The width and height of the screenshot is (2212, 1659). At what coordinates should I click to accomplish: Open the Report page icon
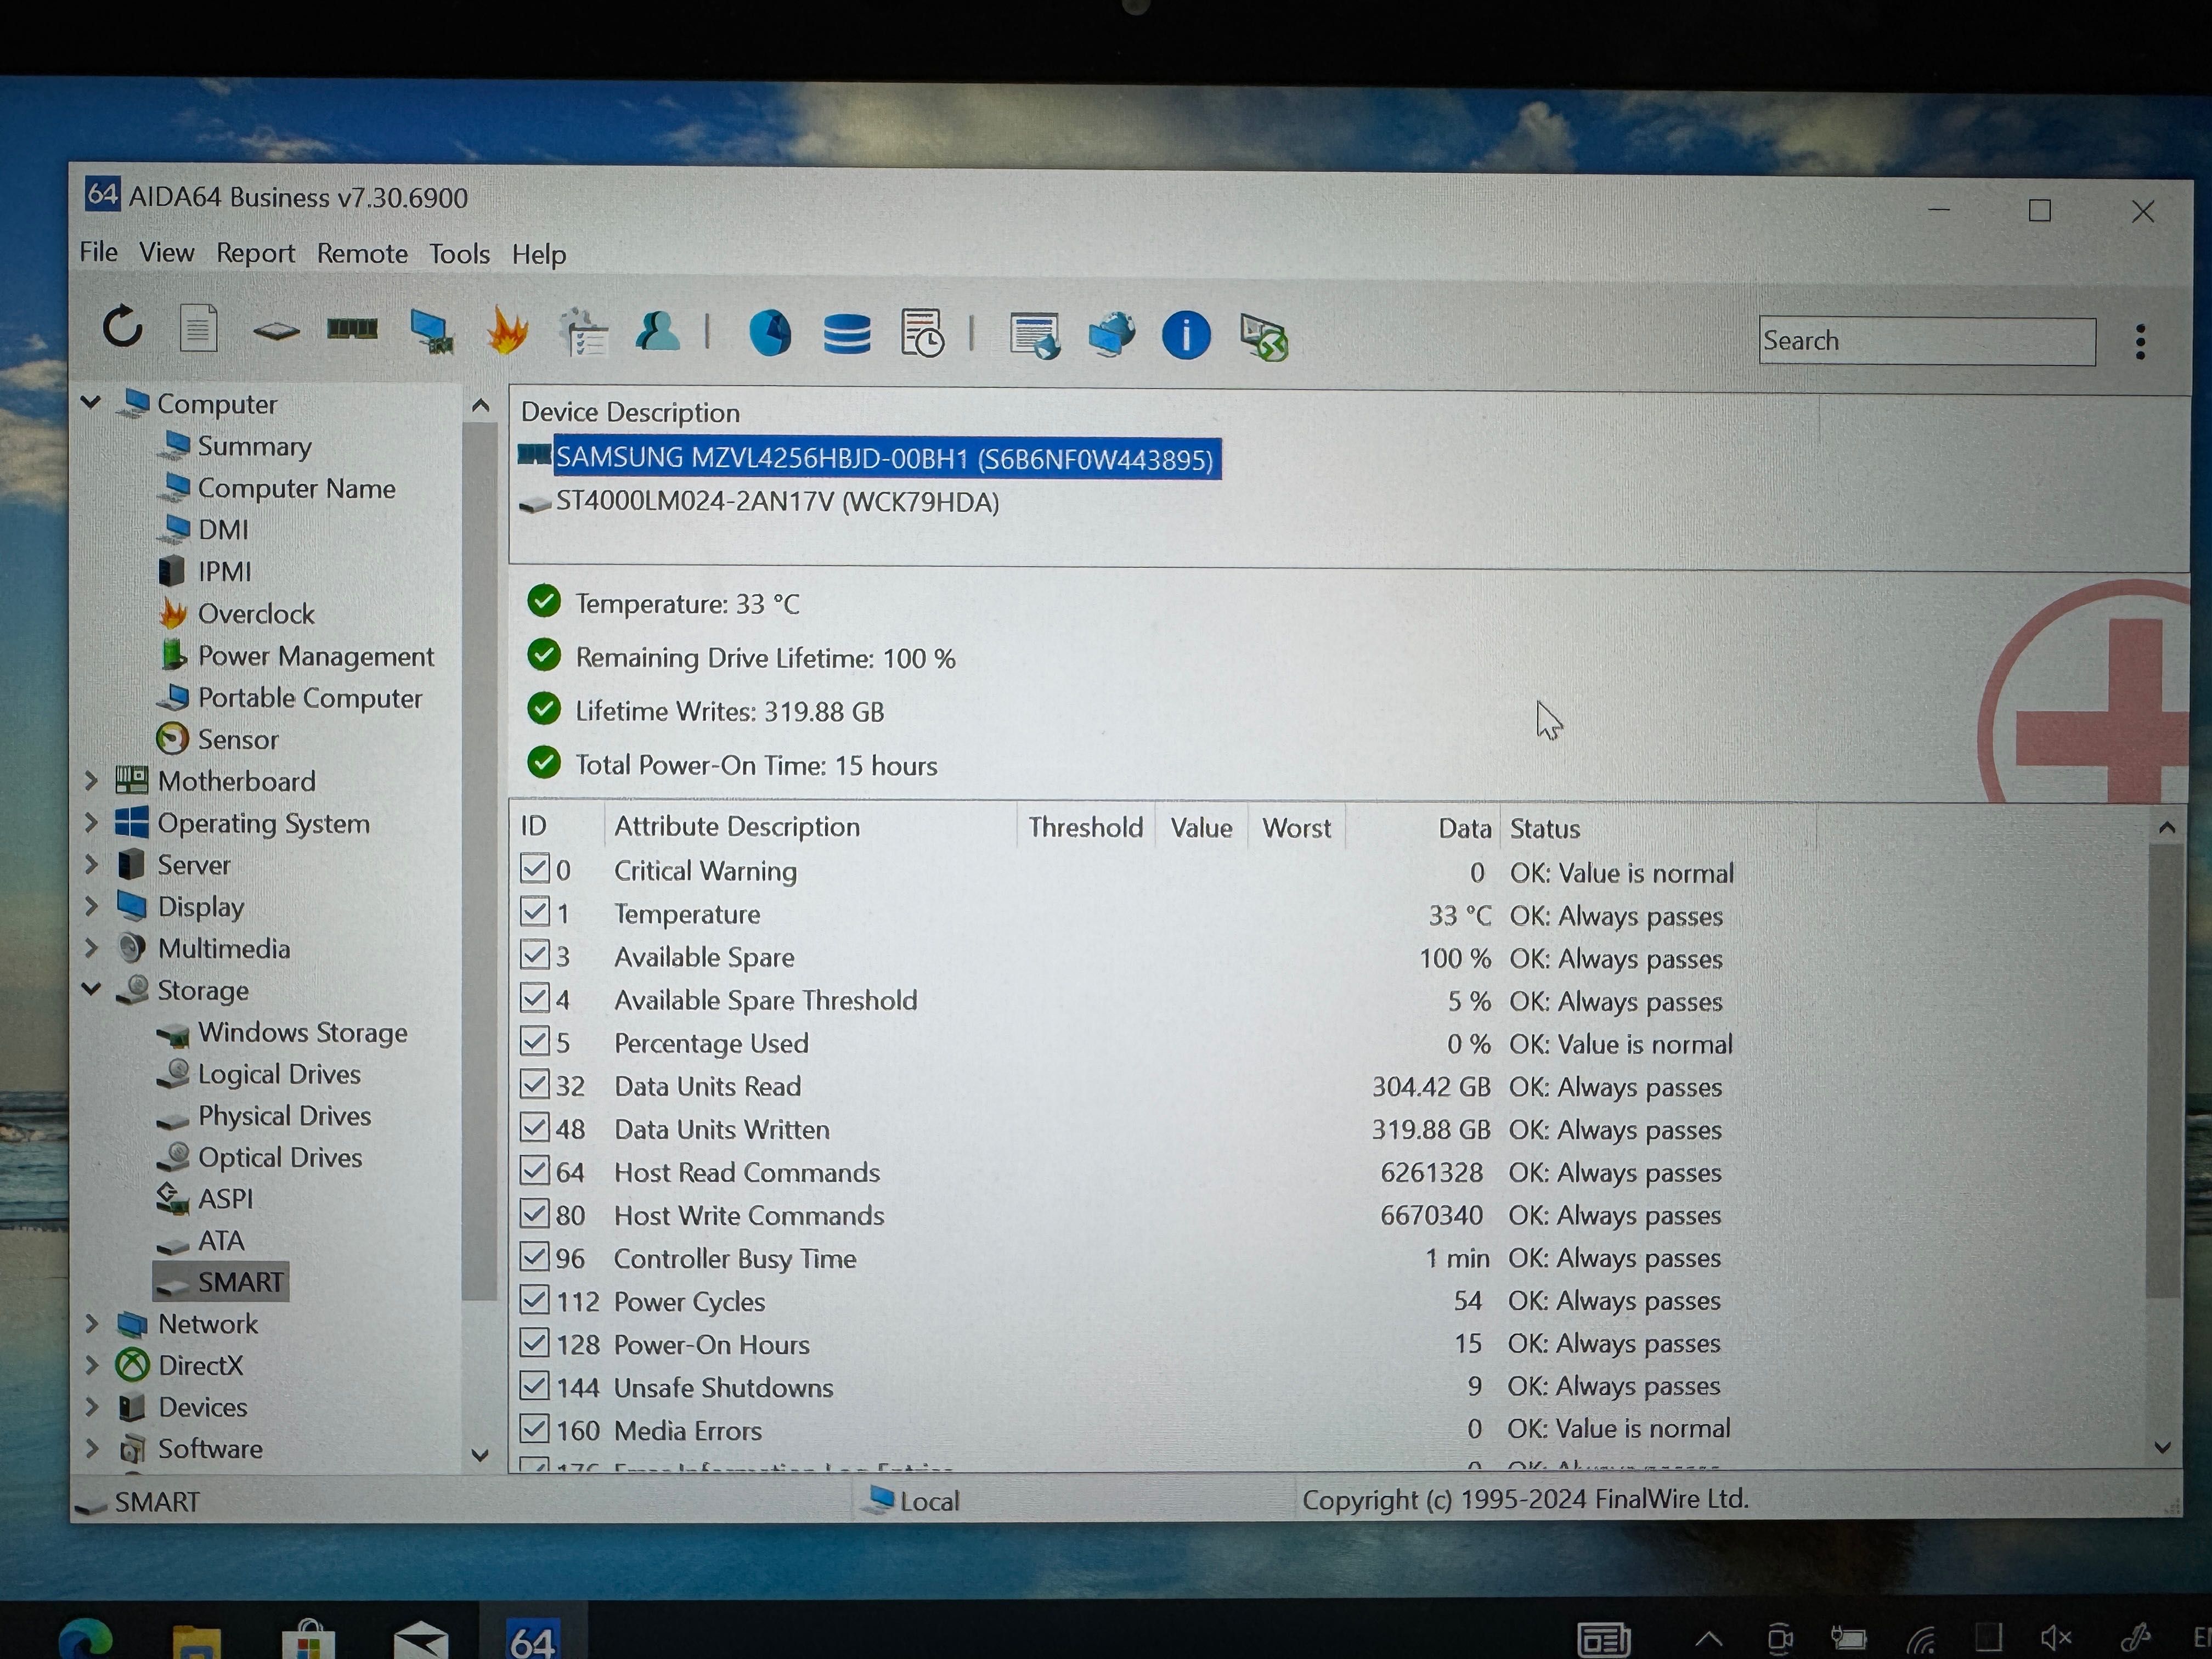(198, 327)
